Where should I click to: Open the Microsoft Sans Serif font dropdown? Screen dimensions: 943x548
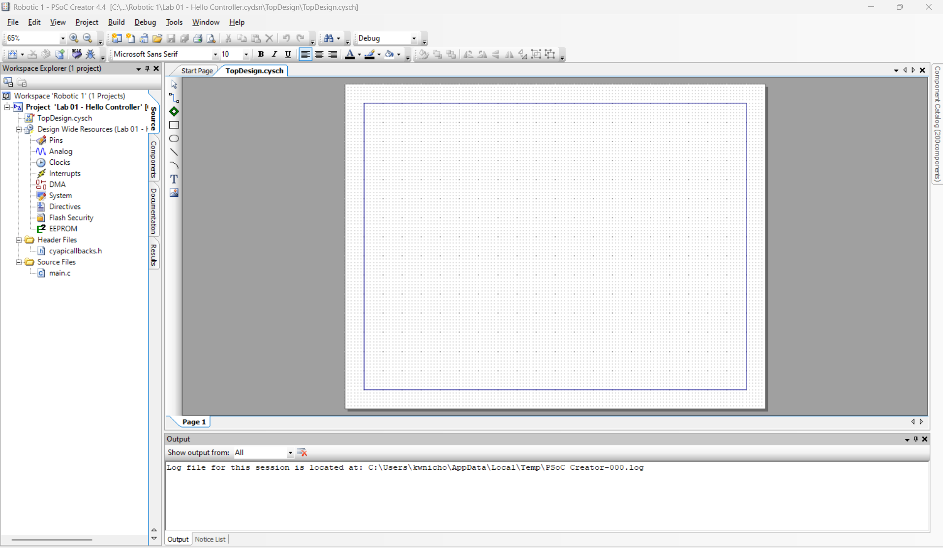215,55
